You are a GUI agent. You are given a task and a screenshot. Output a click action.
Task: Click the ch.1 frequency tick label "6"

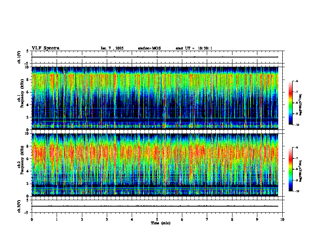pos(28,92)
